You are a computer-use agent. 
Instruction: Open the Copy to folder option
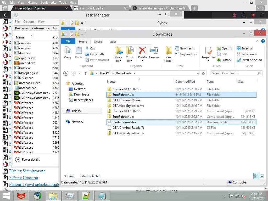[x=129, y=54]
